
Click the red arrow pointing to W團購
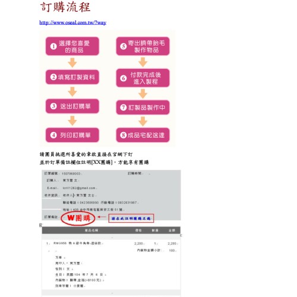[102, 217]
